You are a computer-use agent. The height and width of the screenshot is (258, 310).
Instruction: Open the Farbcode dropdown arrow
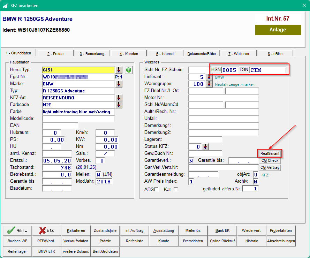point(119,105)
